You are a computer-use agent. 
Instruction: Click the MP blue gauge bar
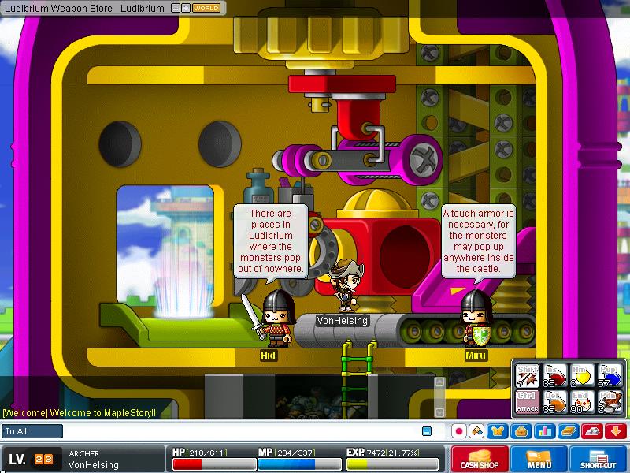pyautogui.click(x=299, y=464)
